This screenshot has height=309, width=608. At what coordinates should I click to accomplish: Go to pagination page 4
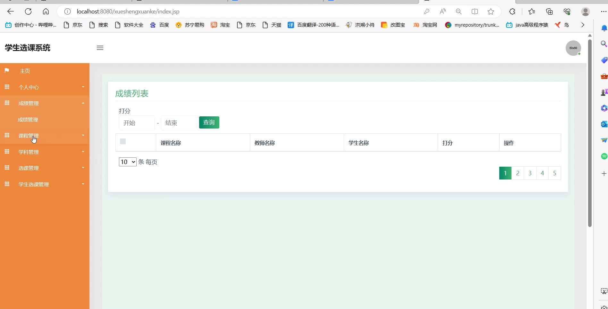[x=542, y=173]
